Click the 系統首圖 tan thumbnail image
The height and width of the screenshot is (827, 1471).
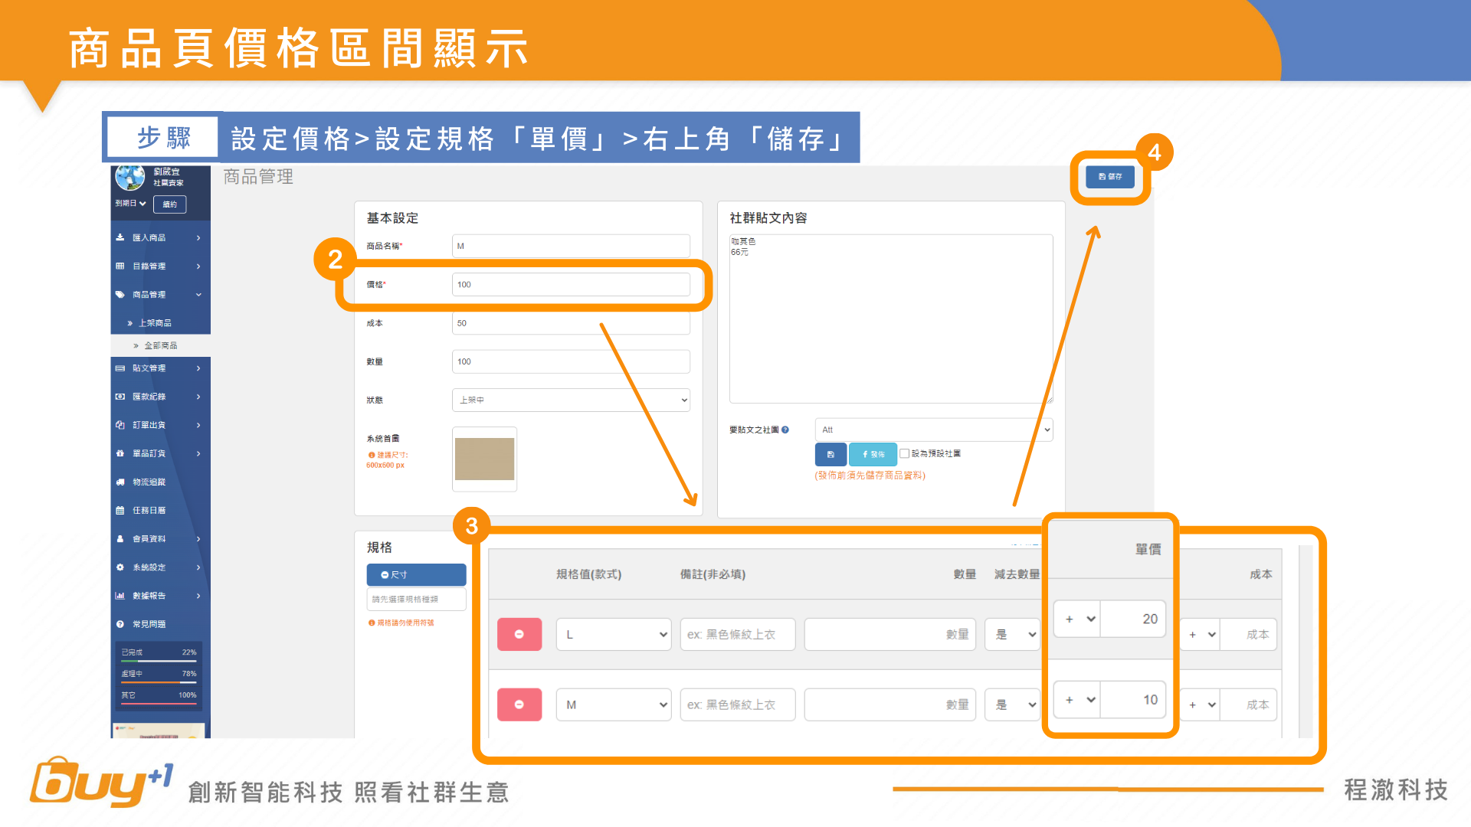484,459
